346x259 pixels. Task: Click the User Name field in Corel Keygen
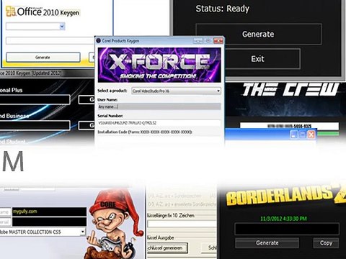pos(159,106)
